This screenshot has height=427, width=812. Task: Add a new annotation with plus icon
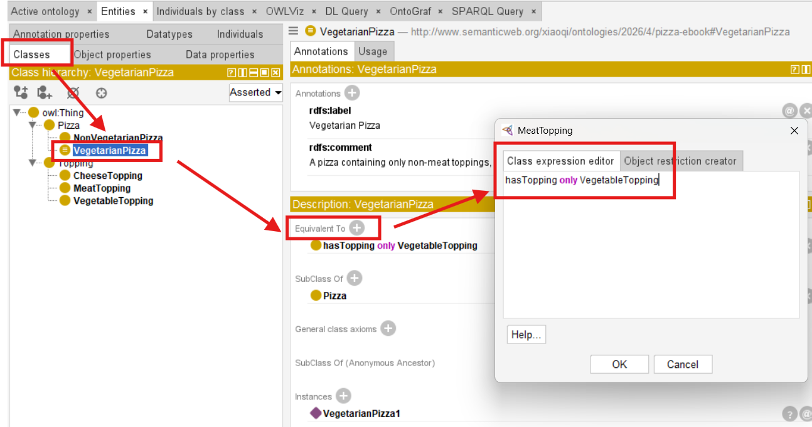353,93
